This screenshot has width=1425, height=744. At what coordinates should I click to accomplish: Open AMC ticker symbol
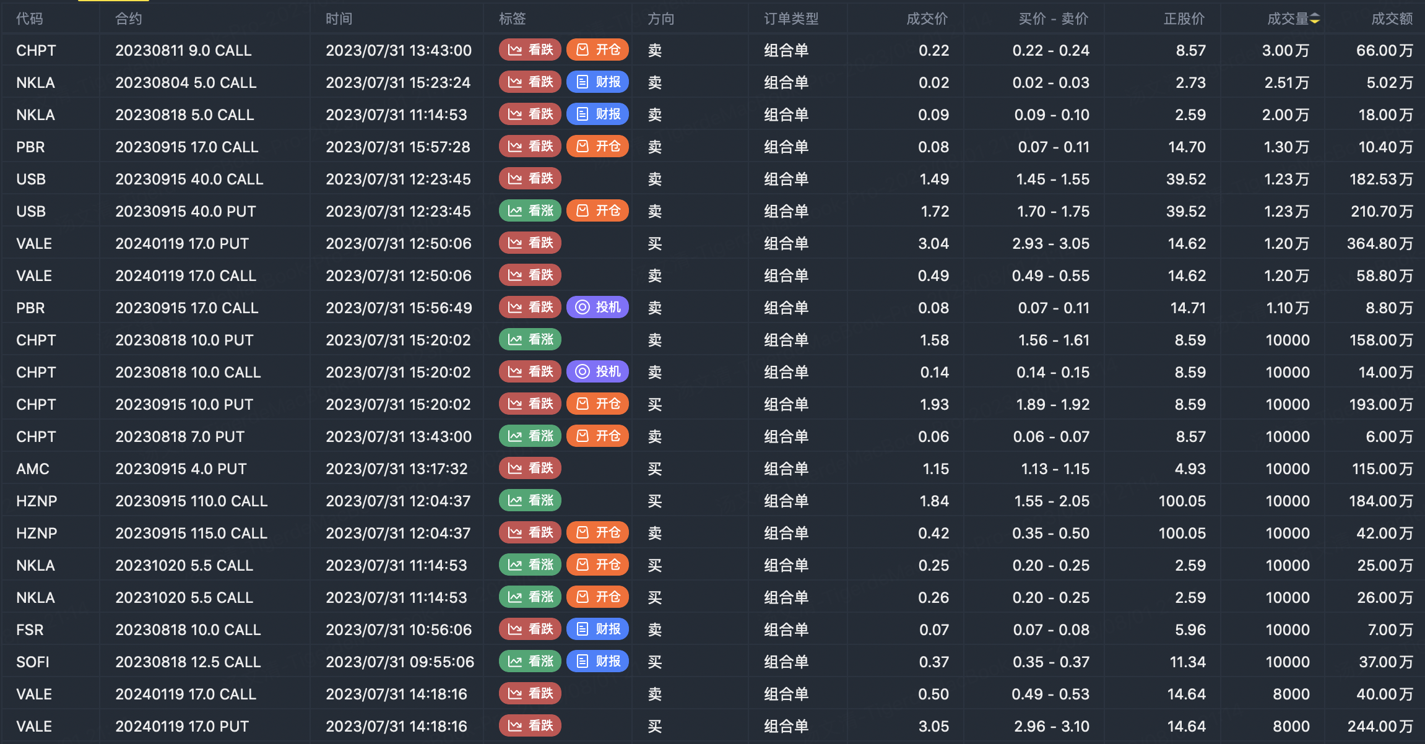click(x=33, y=469)
